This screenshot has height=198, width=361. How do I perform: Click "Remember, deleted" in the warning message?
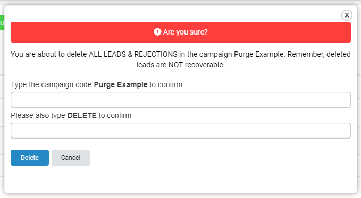(319, 54)
